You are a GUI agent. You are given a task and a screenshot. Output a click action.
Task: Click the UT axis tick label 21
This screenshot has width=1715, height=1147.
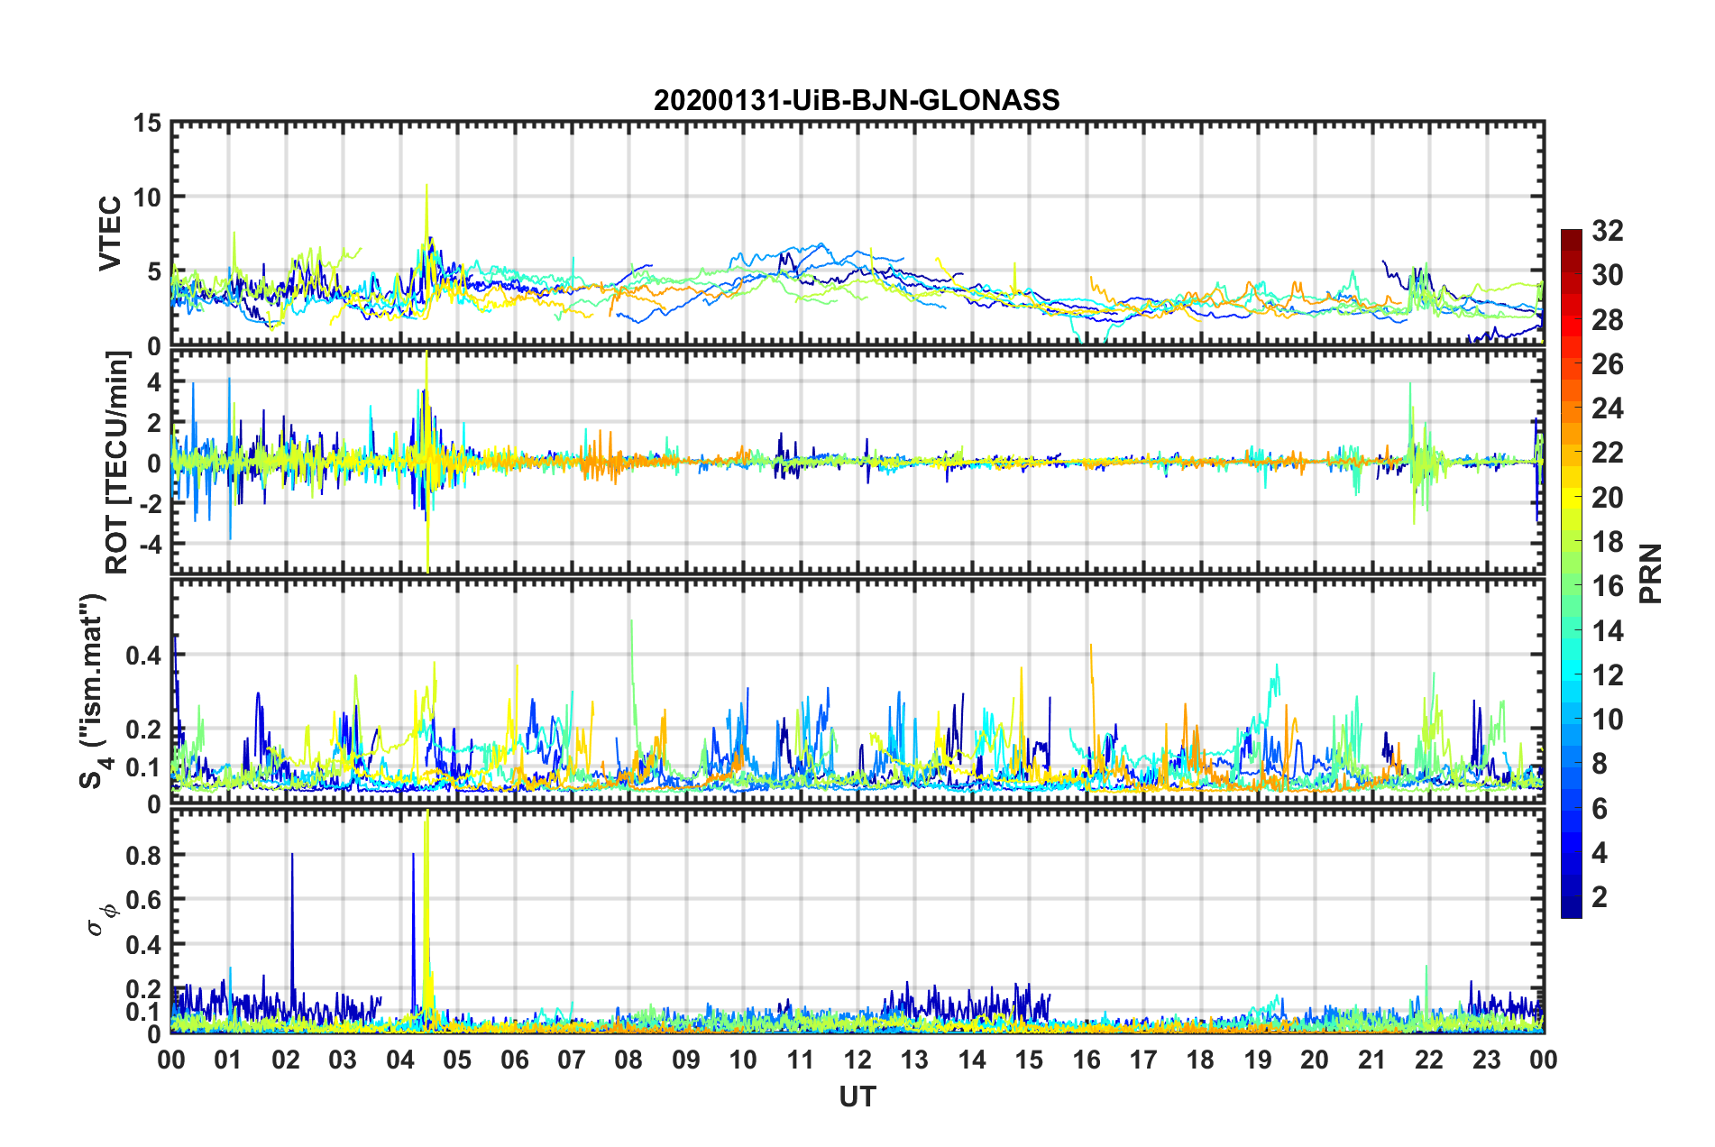(x=1372, y=1060)
